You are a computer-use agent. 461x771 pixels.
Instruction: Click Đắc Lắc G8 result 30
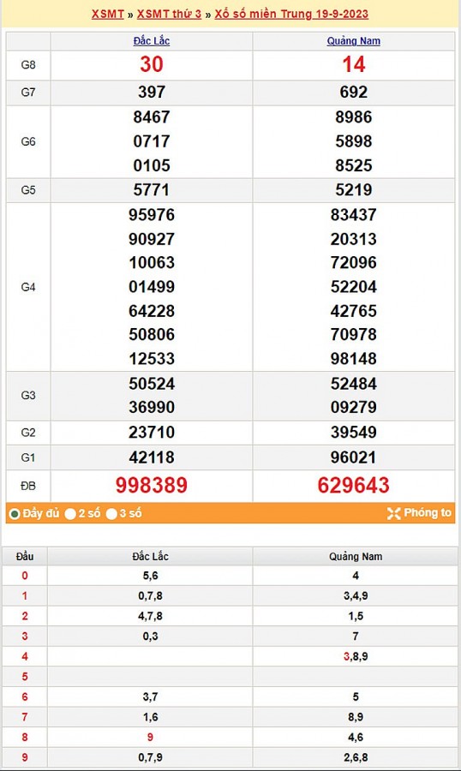click(x=152, y=64)
